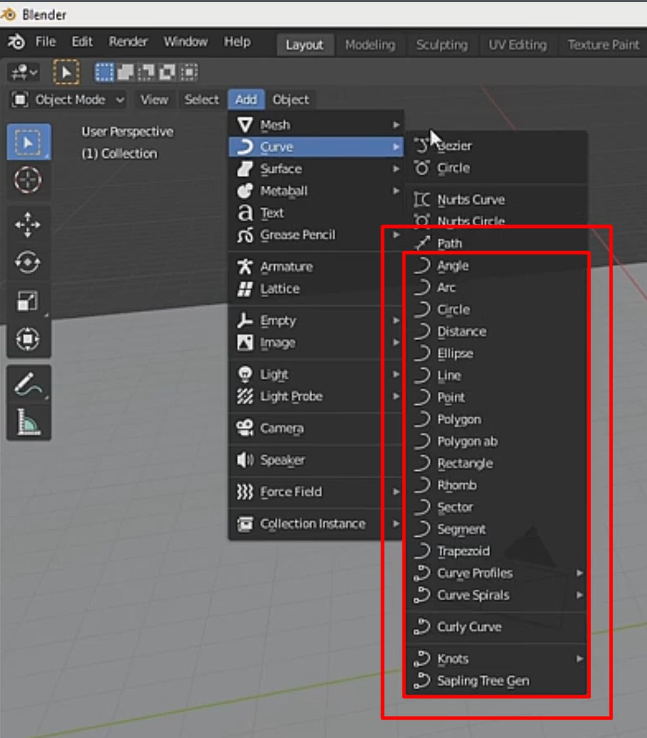This screenshot has height=738, width=647.
Task: Open the Help menu
Action: pyautogui.click(x=237, y=42)
